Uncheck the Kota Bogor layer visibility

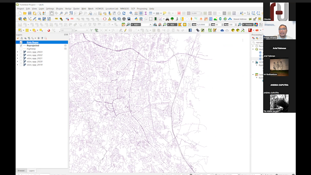(21, 42)
